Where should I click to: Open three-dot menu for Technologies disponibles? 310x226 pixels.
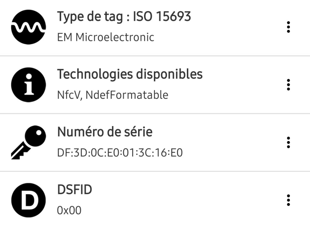pos(288,85)
